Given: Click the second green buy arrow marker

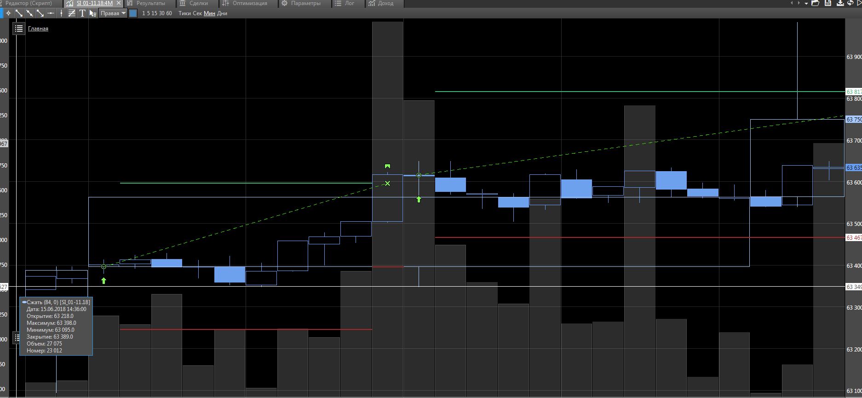Looking at the screenshot, I should [419, 199].
